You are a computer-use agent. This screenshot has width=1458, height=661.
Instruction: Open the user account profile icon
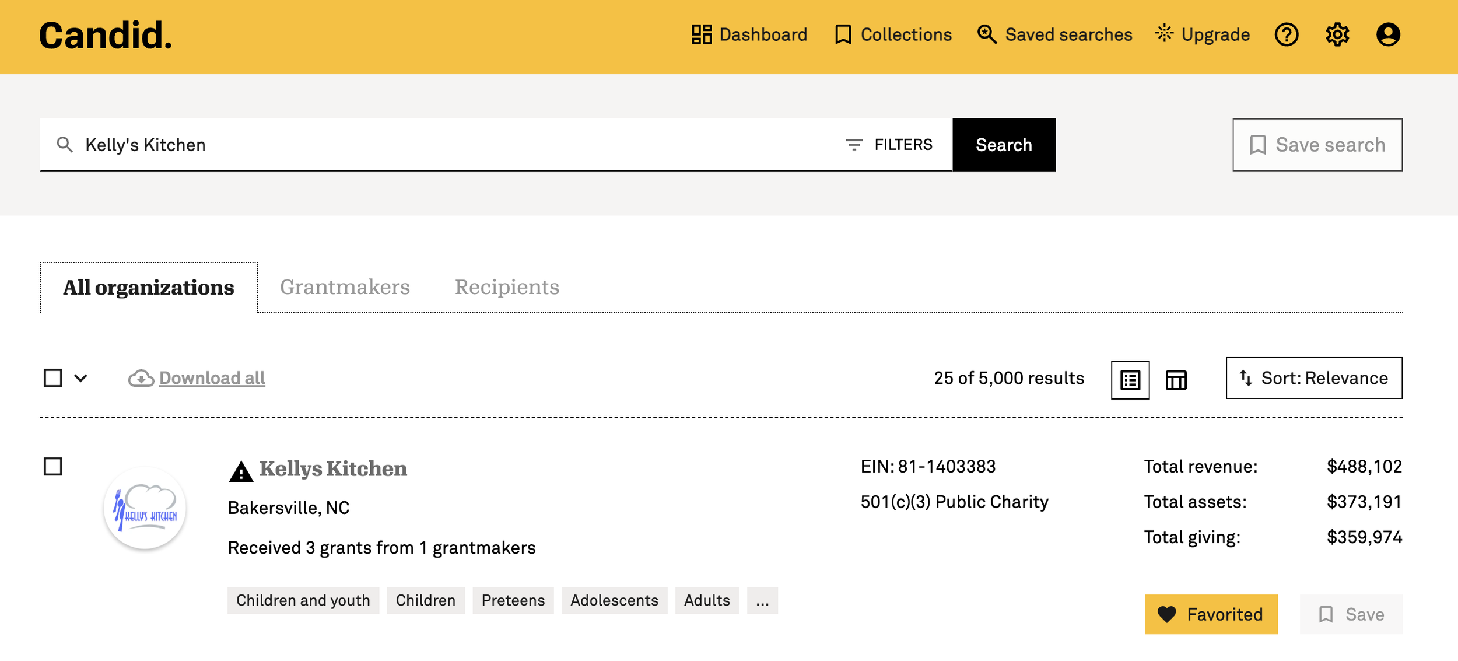pyautogui.click(x=1388, y=34)
